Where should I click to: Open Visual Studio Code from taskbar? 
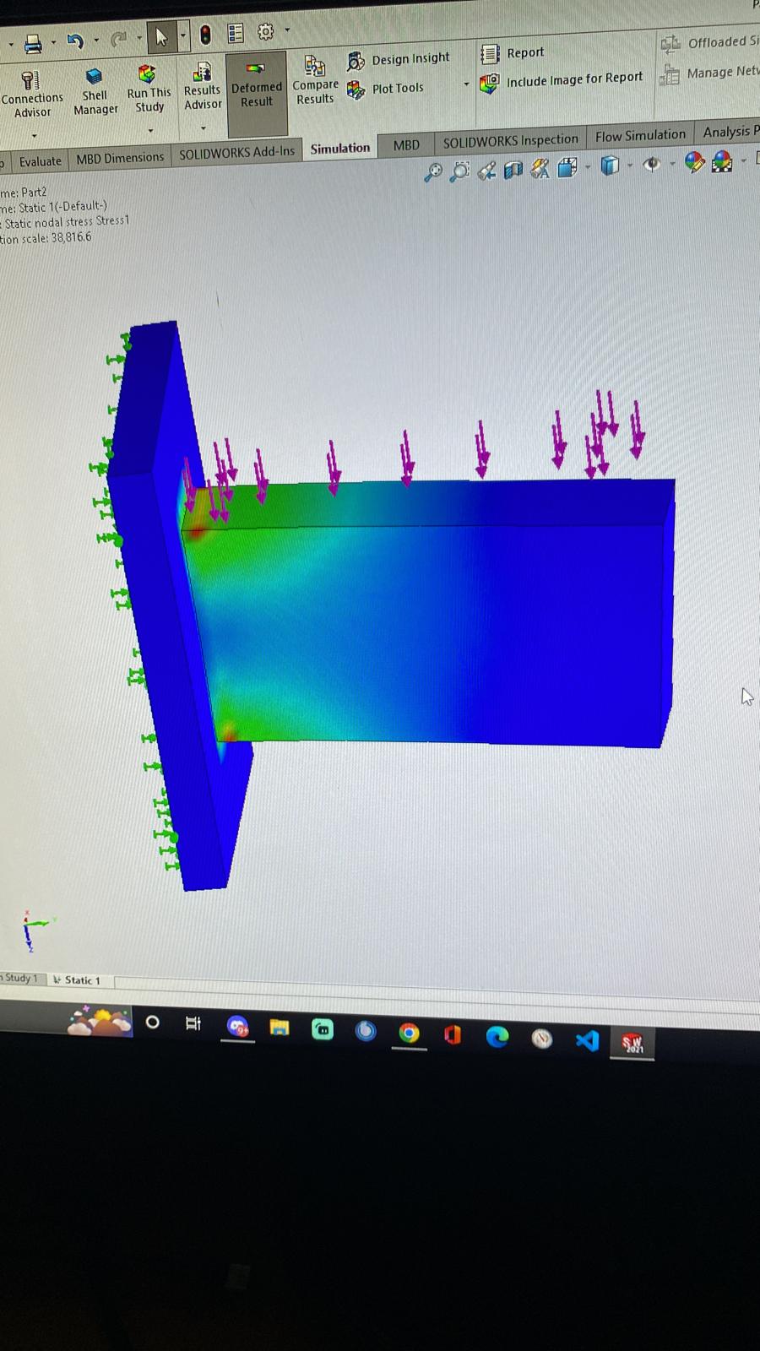(587, 1040)
